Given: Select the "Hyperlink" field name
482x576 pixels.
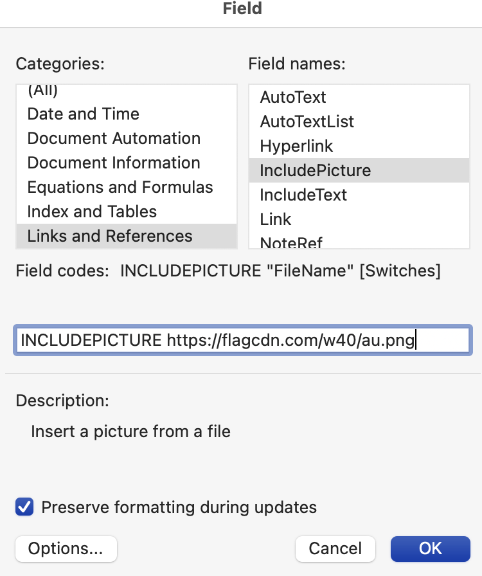Looking at the screenshot, I should pyautogui.click(x=296, y=146).
